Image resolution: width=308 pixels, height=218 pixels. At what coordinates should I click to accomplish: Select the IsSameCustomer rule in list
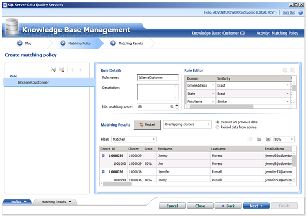coord(49,82)
